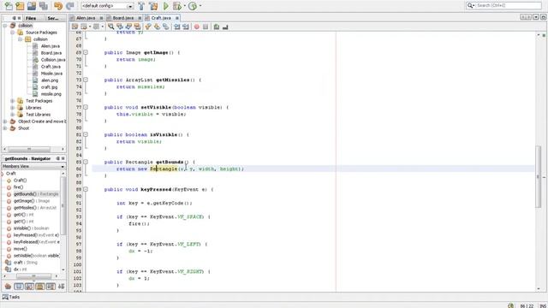Select move() in Navigator
The image size is (548, 308).
pyautogui.click(x=20, y=249)
